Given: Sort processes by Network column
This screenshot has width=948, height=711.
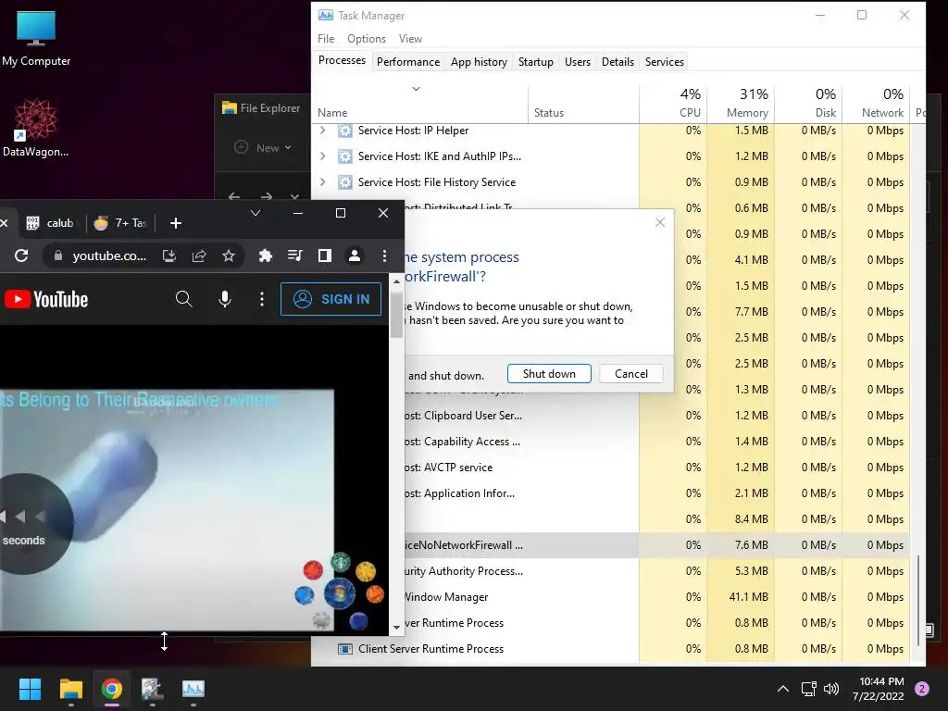Looking at the screenshot, I should (x=876, y=103).
